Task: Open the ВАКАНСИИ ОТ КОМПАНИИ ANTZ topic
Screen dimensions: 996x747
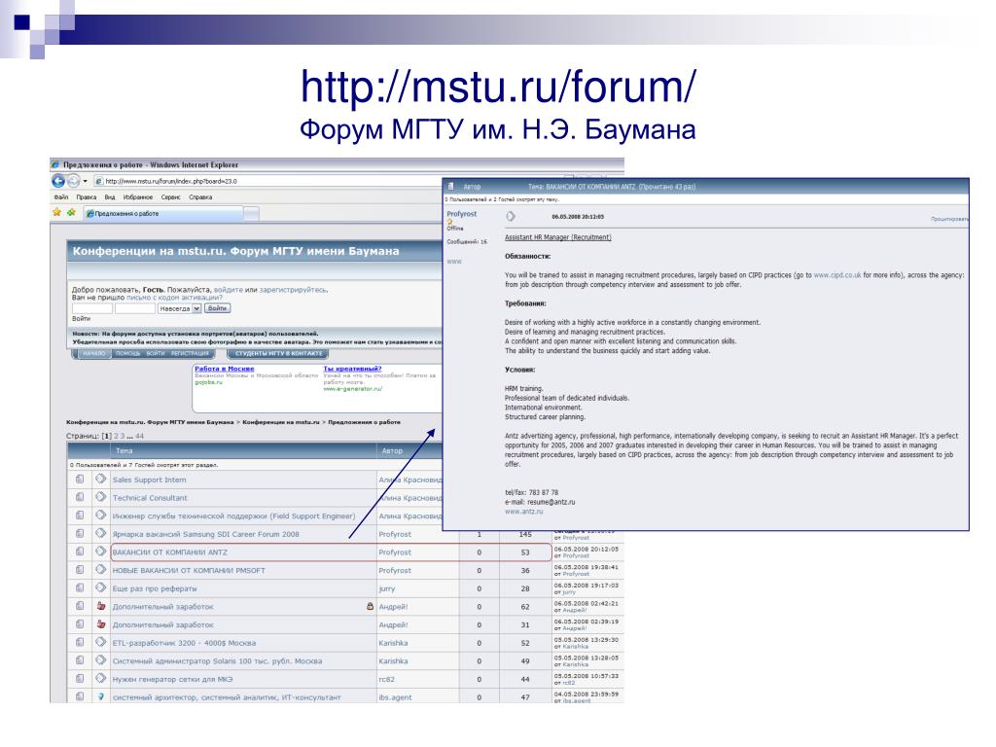Action: pyautogui.click(x=169, y=552)
